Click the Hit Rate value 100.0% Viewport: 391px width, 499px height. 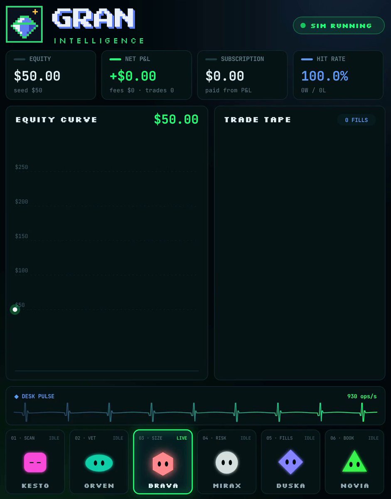325,76
